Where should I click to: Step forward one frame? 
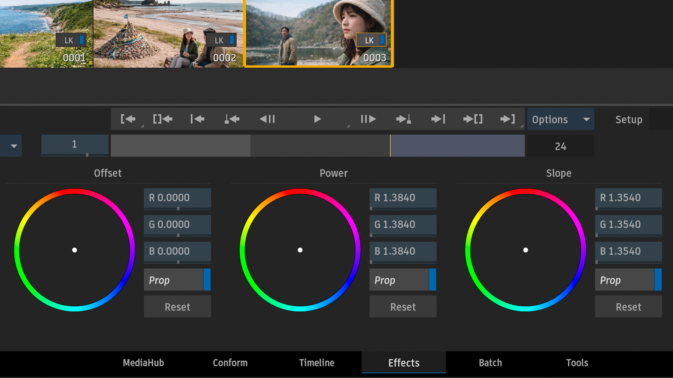tap(368, 119)
